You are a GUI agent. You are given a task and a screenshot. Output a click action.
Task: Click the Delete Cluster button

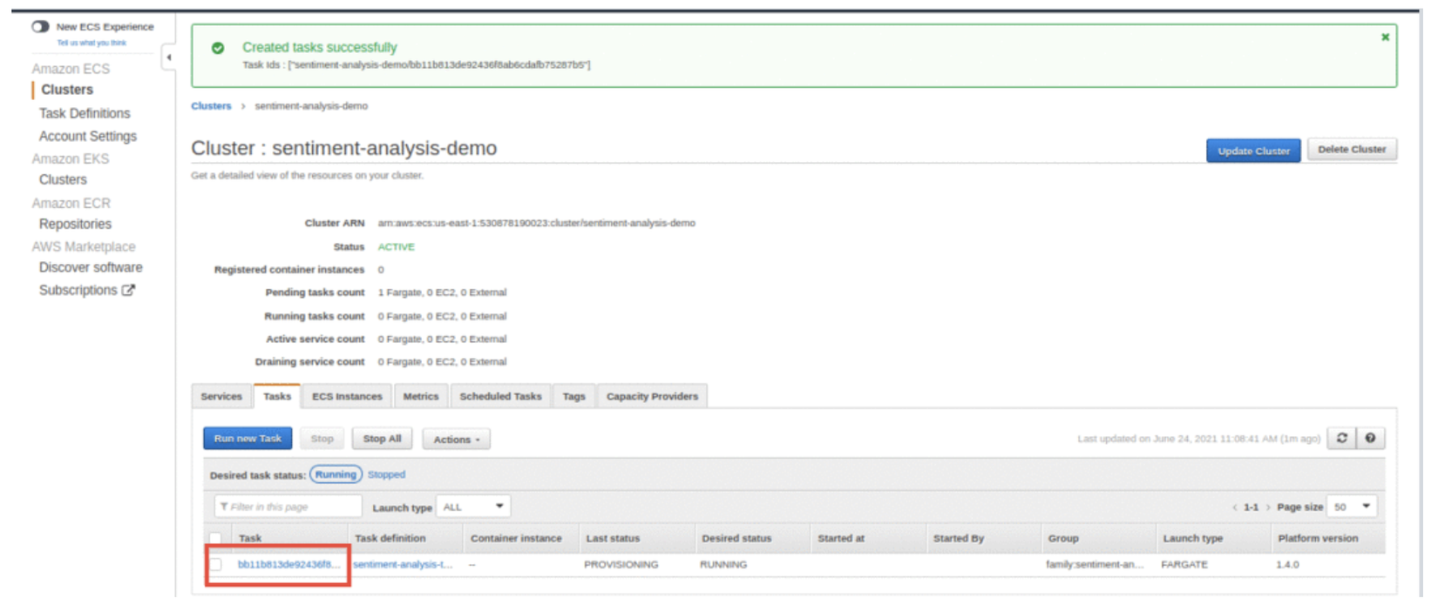coord(1352,150)
